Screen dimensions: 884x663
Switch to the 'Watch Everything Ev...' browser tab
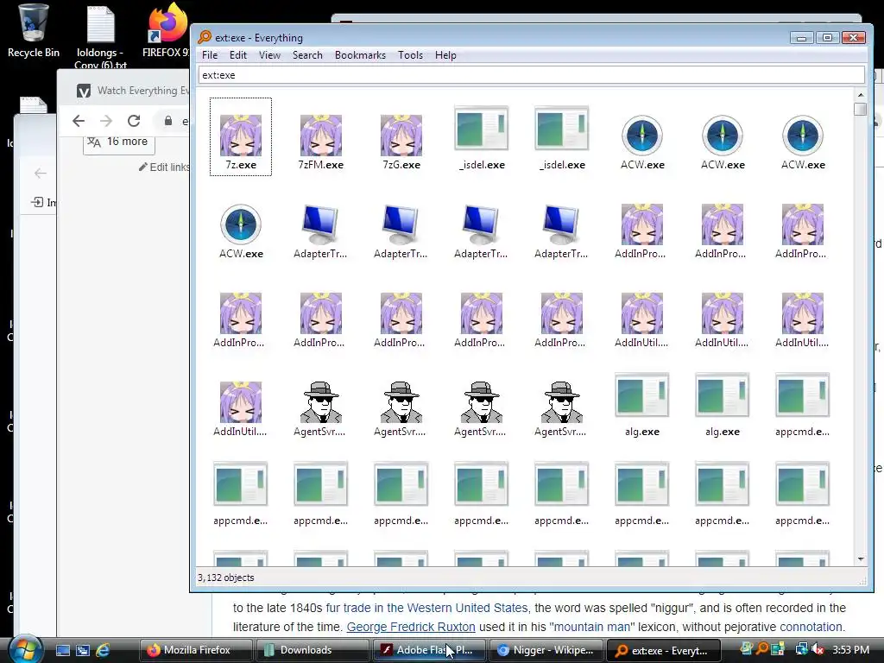click(x=132, y=91)
